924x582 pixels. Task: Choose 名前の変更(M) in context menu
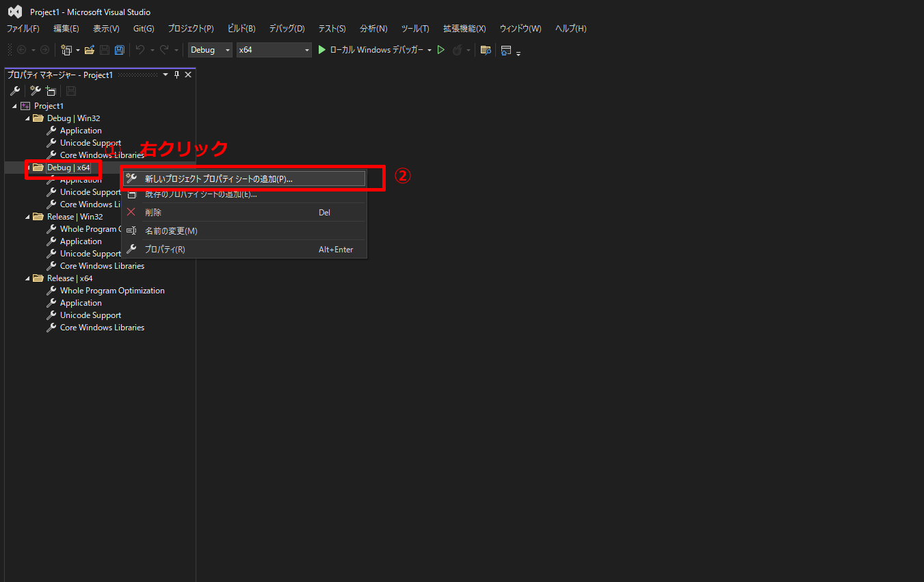click(244, 231)
